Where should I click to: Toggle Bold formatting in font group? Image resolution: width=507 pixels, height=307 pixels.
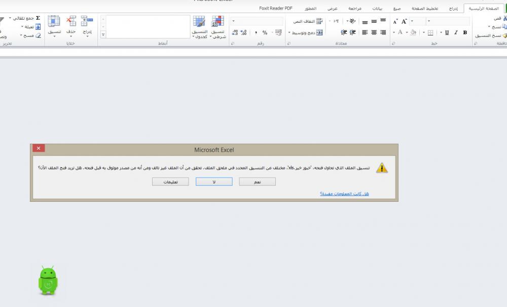[x=465, y=32]
